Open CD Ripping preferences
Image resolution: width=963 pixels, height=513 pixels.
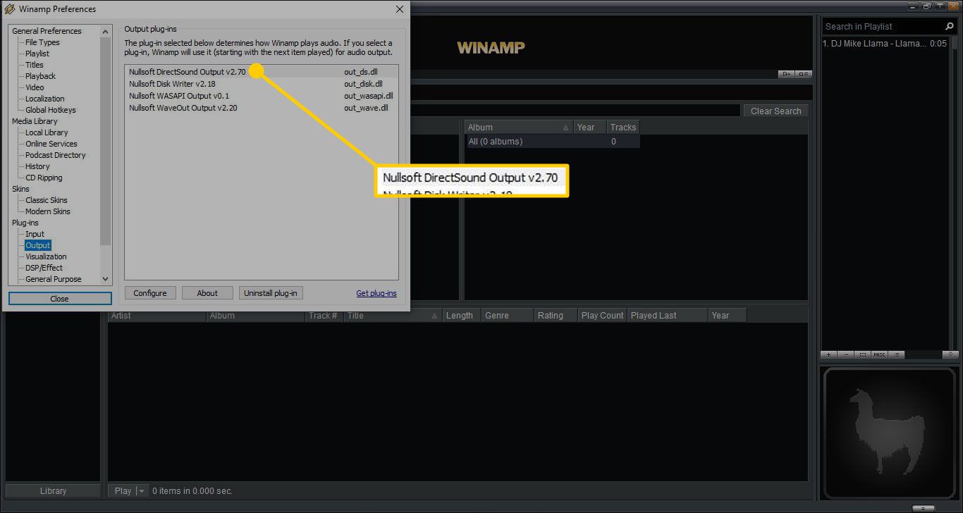tap(44, 178)
